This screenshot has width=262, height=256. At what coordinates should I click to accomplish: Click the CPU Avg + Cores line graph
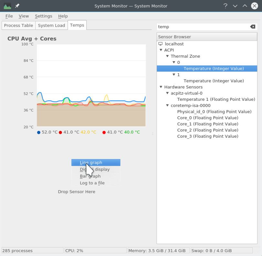(x=91, y=86)
